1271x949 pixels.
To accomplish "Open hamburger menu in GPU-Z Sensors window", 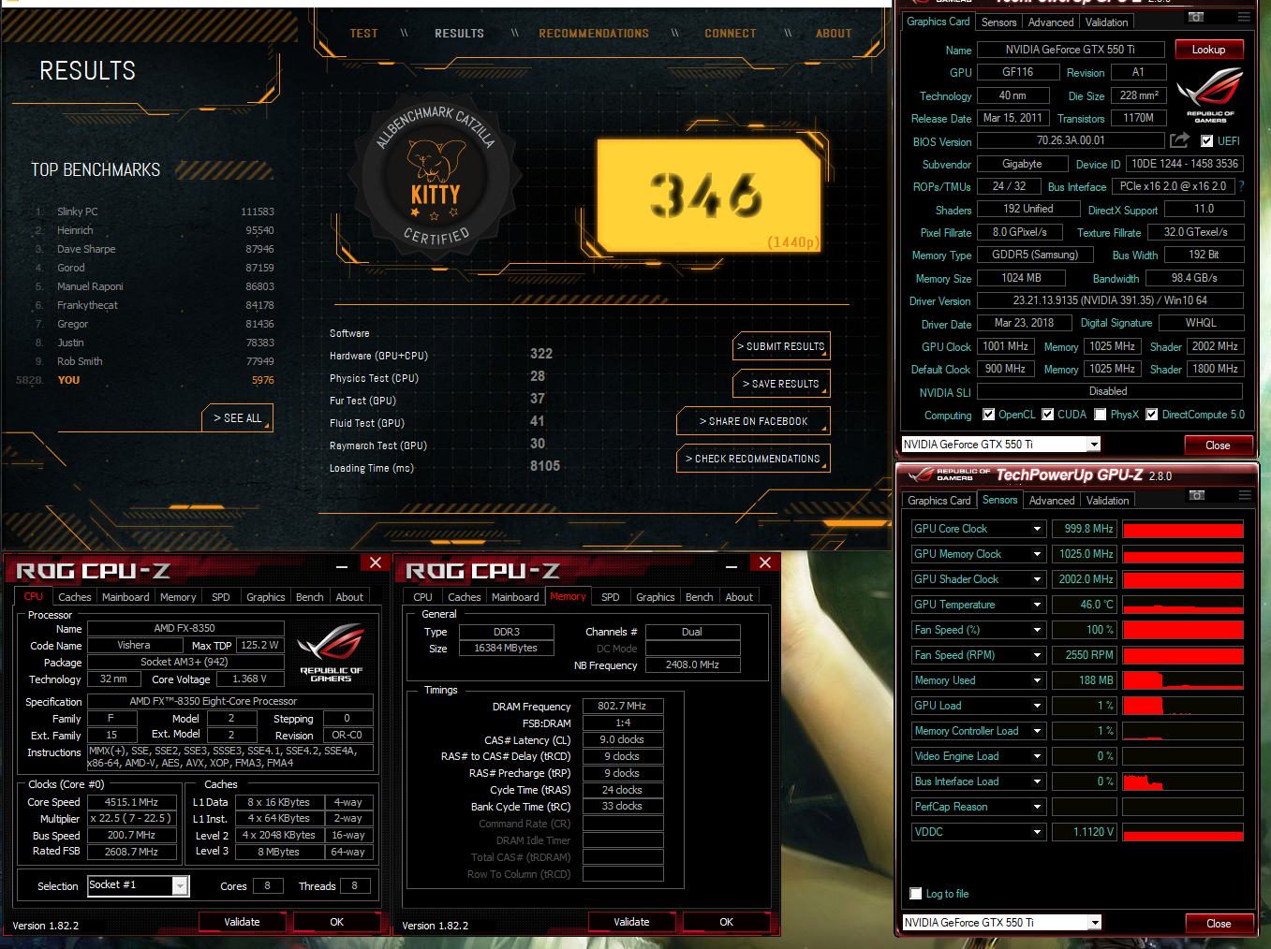I will tap(1245, 495).
